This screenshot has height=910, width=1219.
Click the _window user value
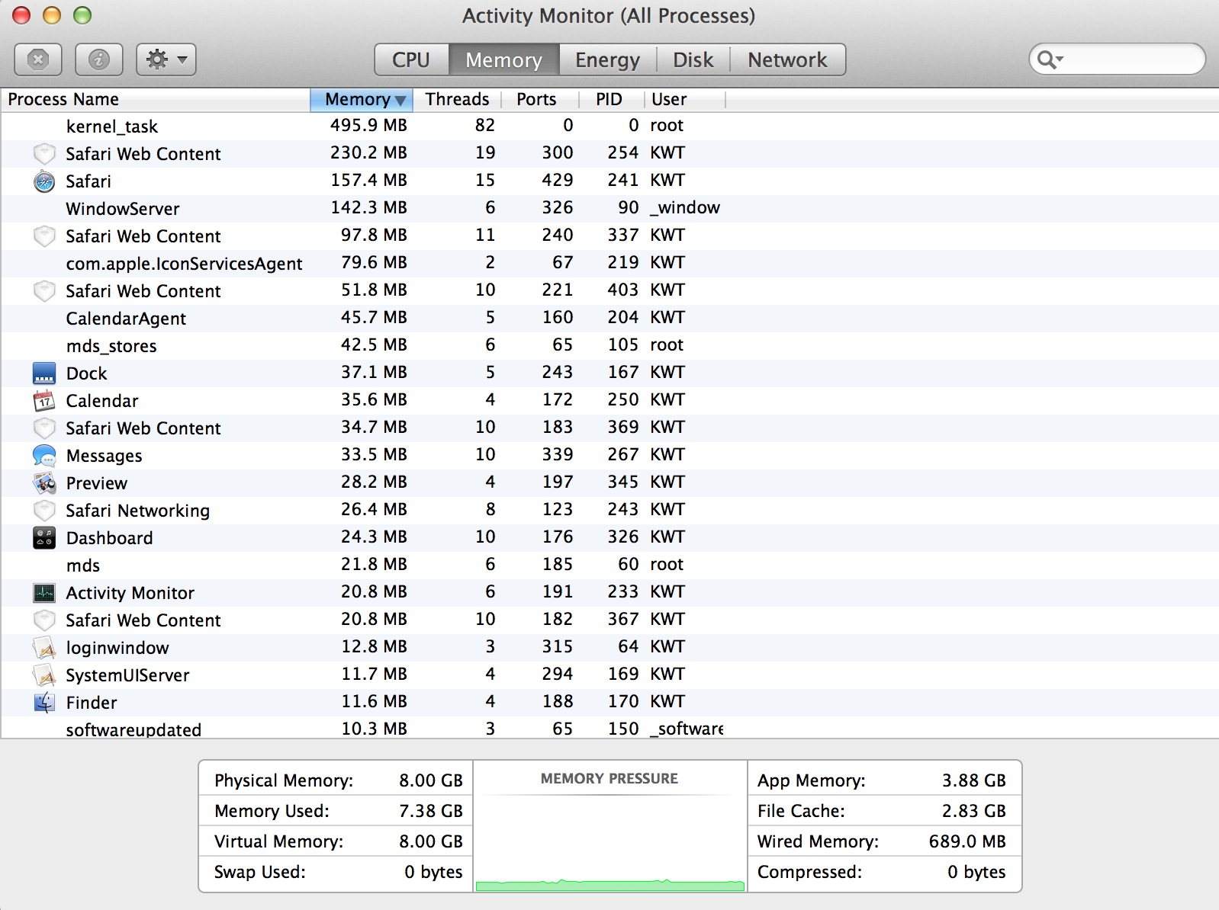[x=685, y=208]
